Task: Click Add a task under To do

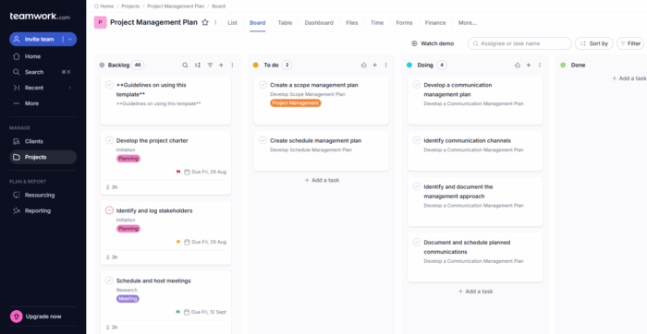Action: click(322, 180)
